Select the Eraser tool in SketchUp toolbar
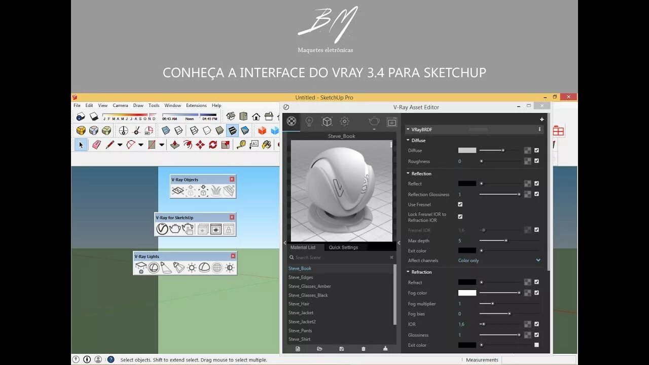 96,144
